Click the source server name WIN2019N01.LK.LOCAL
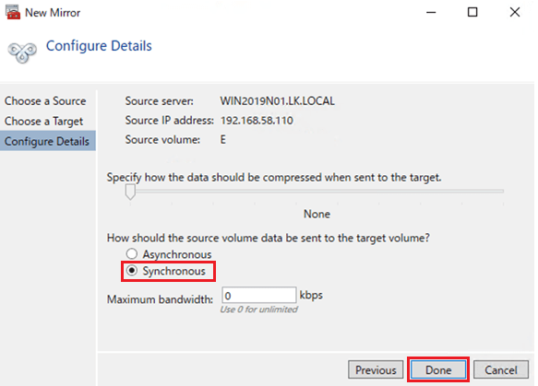Viewport: 538px width, 386px height. coord(277,101)
